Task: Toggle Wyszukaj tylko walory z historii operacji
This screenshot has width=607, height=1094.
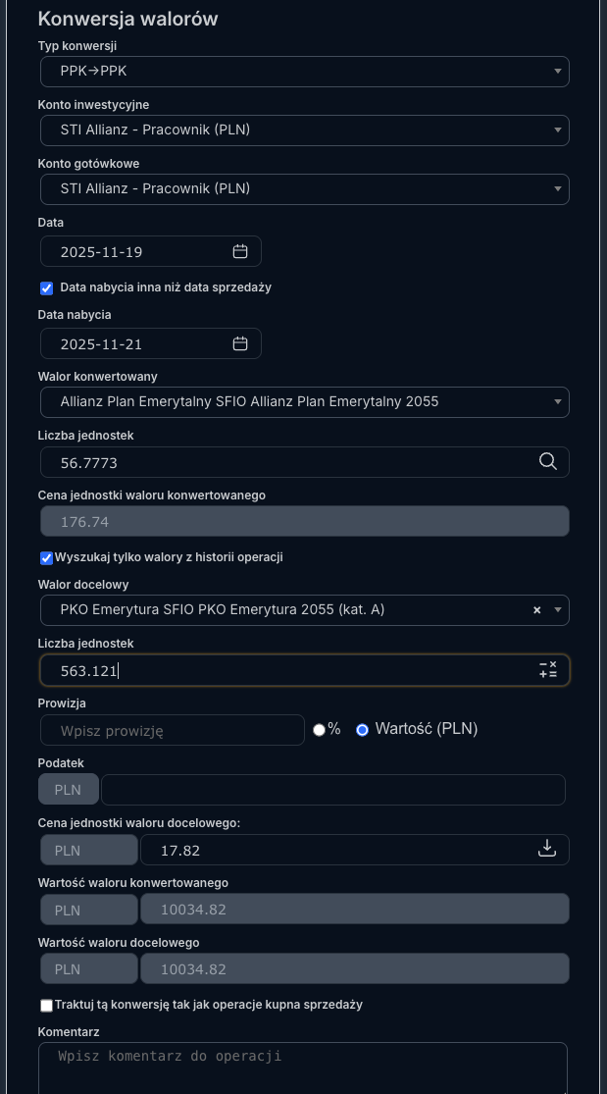Action: point(46,558)
